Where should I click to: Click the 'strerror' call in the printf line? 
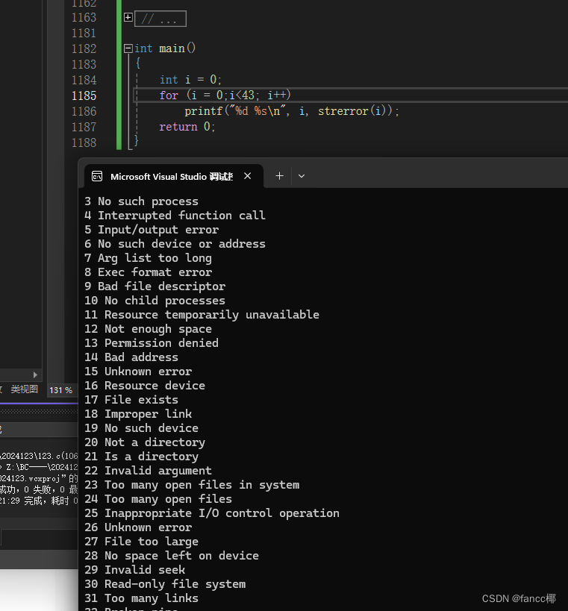tap(343, 111)
